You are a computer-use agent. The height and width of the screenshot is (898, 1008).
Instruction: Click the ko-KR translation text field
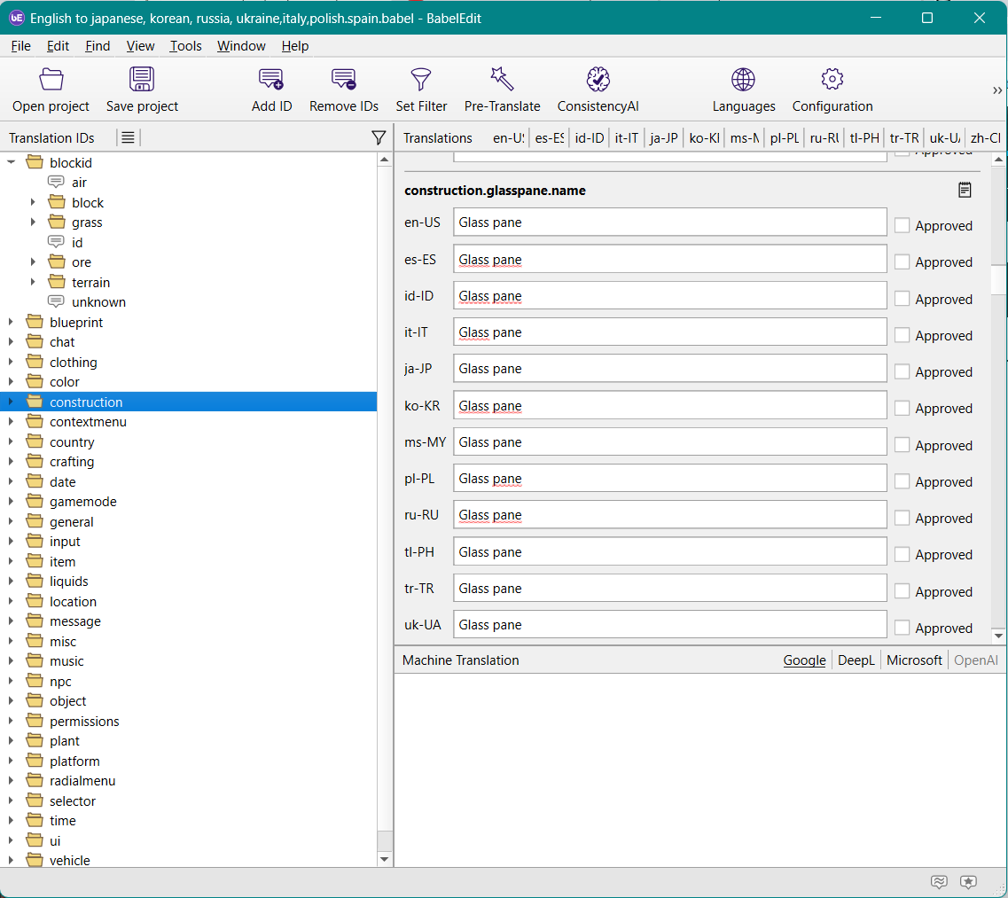point(669,406)
